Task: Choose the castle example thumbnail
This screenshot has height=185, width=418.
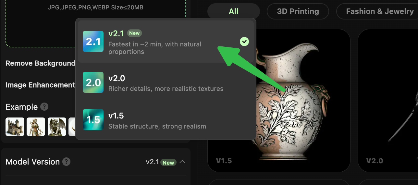Action: point(15,127)
